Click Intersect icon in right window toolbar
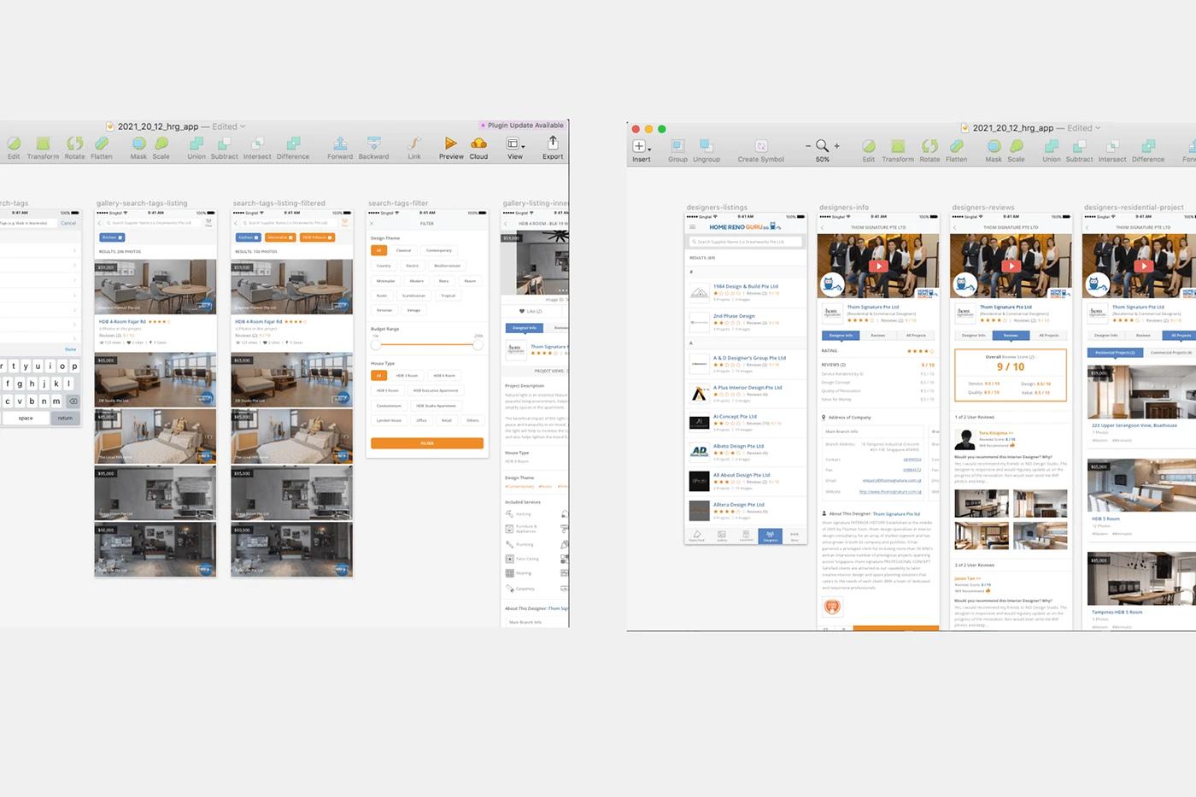Viewport: 1196px width, 797px height. tap(1111, 146)
